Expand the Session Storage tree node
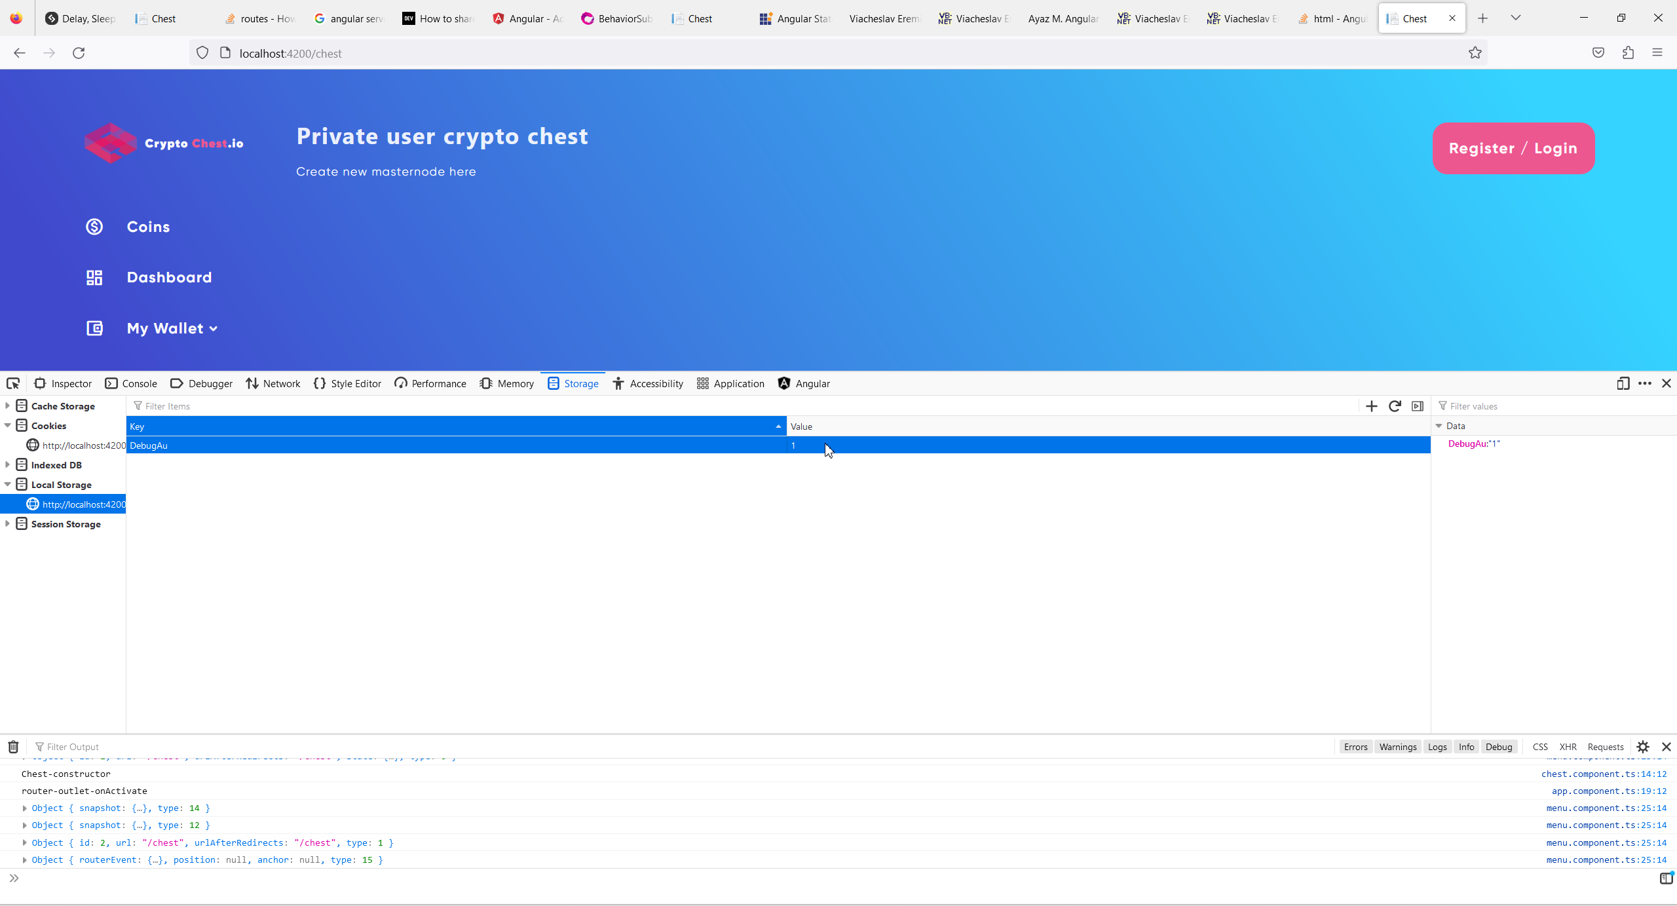 point(7,523)
